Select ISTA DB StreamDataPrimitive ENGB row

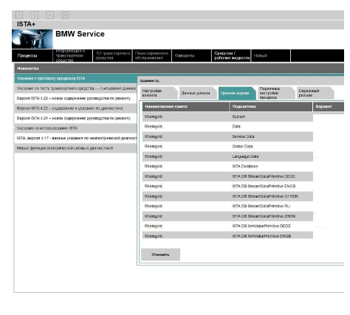point(227,186)
